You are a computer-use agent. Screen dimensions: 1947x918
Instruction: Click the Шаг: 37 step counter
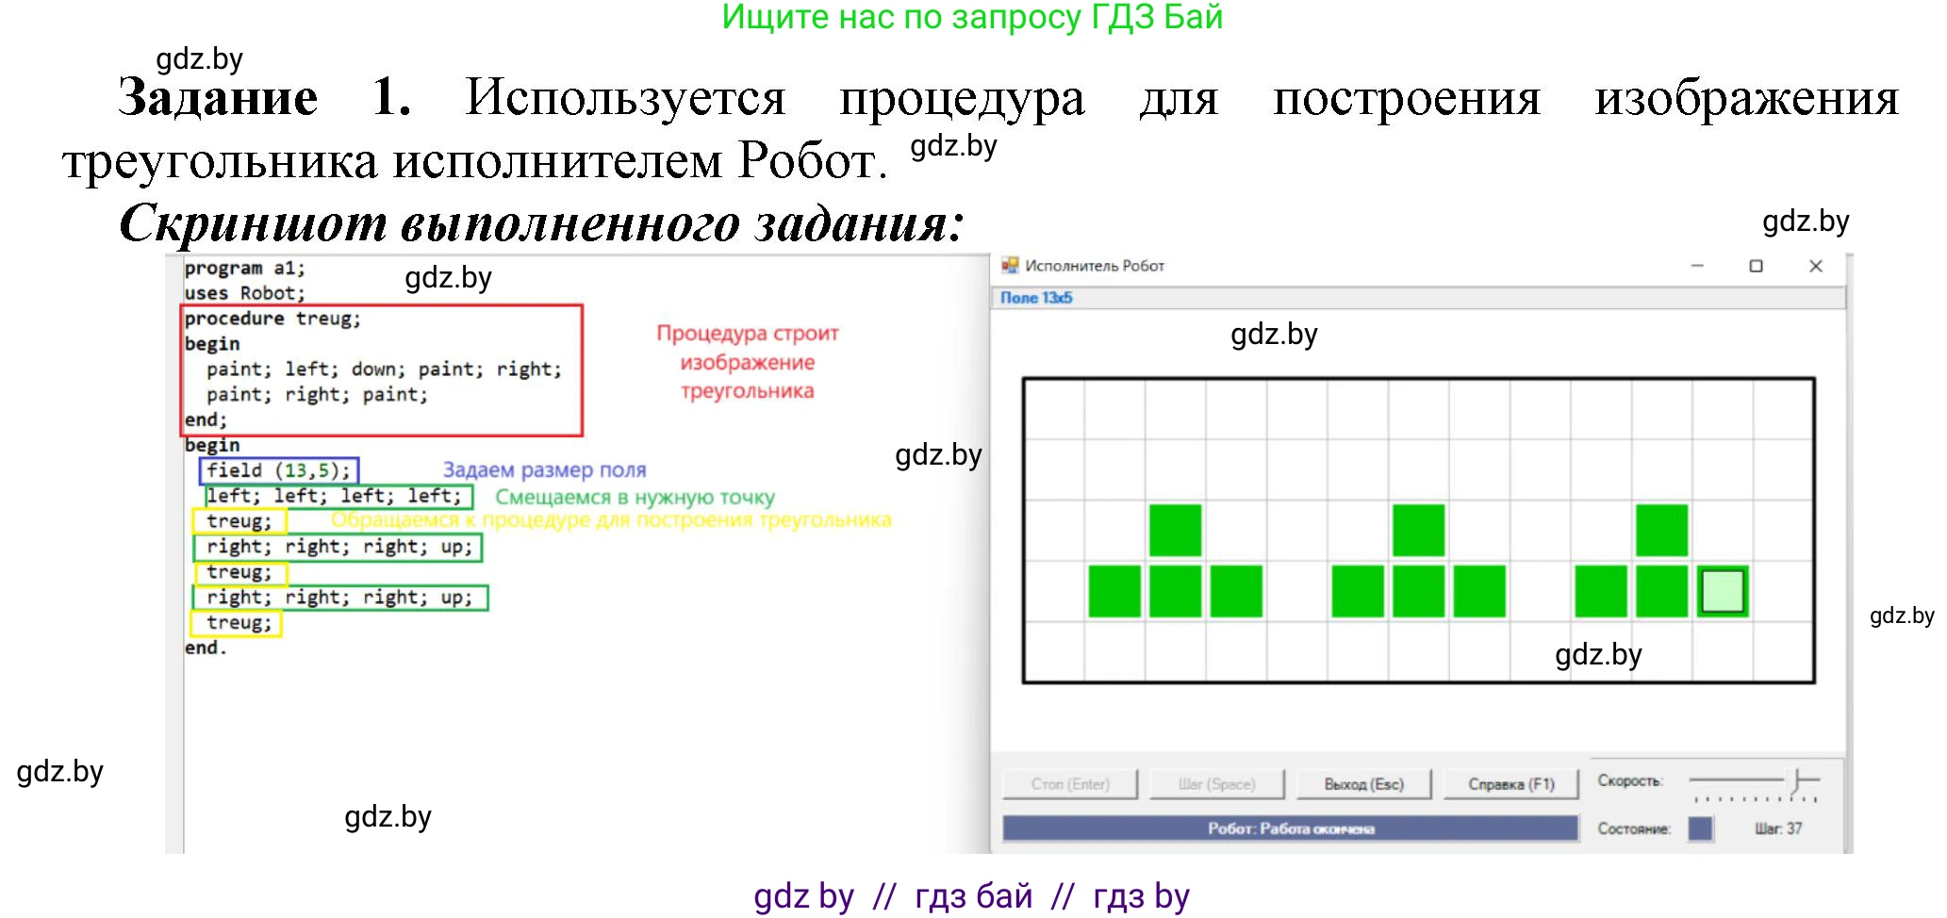coord(1787,828)
